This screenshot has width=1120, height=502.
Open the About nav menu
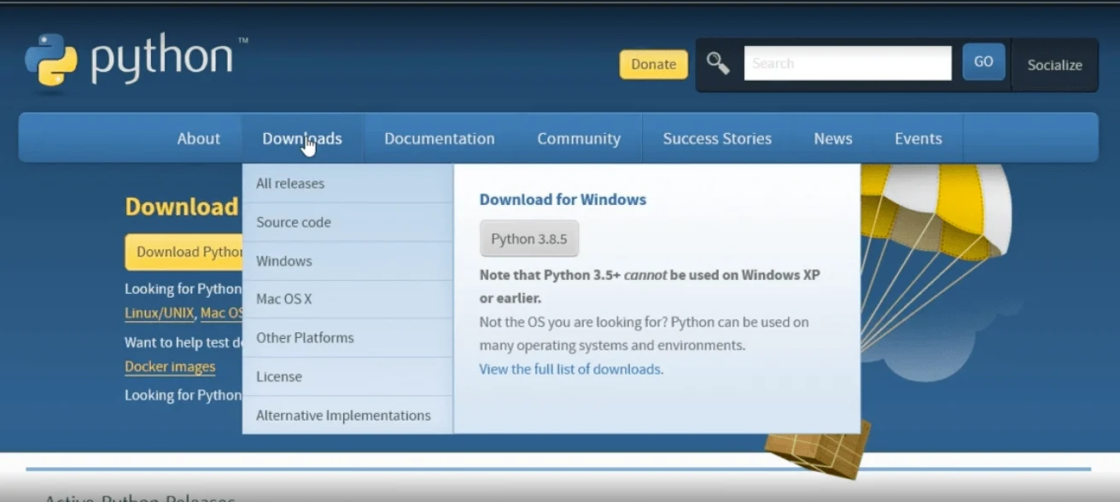199,138
